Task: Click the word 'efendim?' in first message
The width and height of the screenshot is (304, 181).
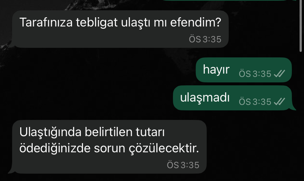Action: [196, 22]
